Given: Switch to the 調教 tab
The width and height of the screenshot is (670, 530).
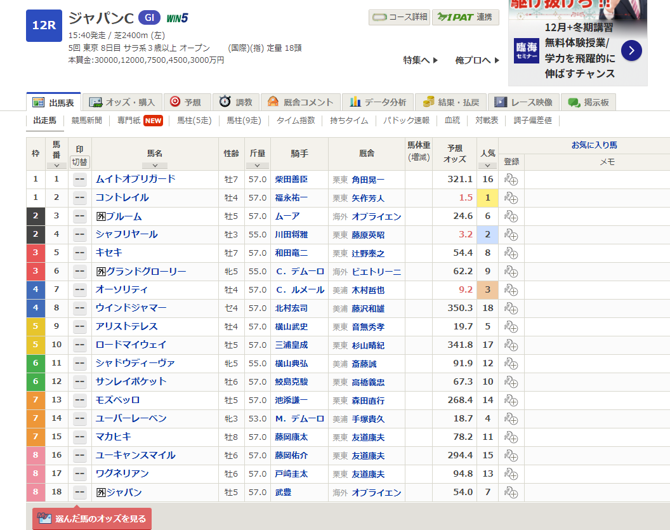Looking at the screenshot, I should click(x=236, y=102).
